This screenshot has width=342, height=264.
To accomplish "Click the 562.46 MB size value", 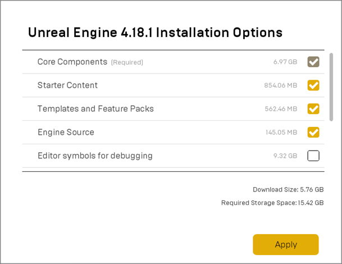I will (x=281, y=109).
